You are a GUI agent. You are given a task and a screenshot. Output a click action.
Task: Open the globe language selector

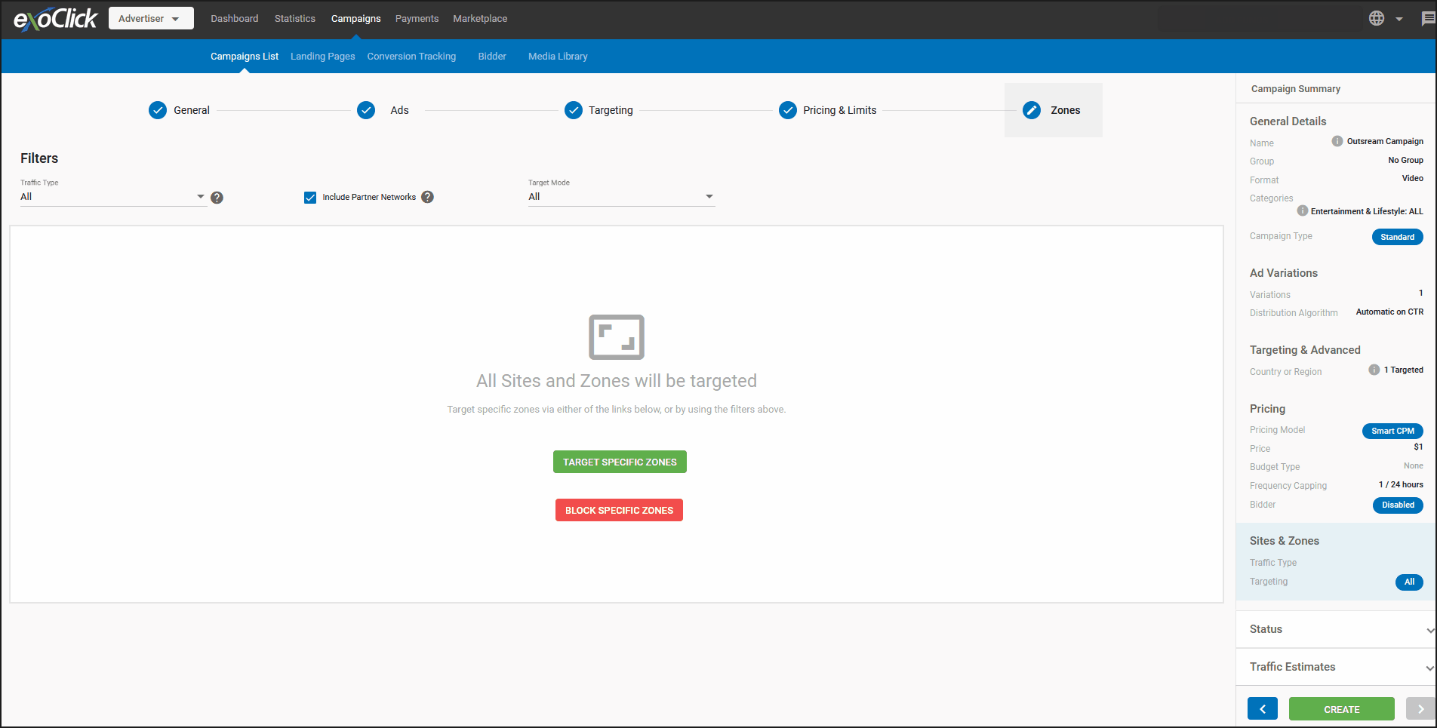pyautogui.click(x=1377, y=18)
